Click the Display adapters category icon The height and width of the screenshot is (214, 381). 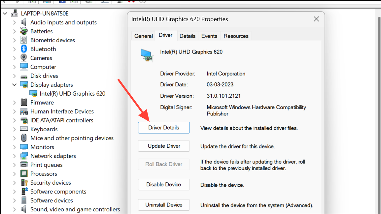point(24,85)
